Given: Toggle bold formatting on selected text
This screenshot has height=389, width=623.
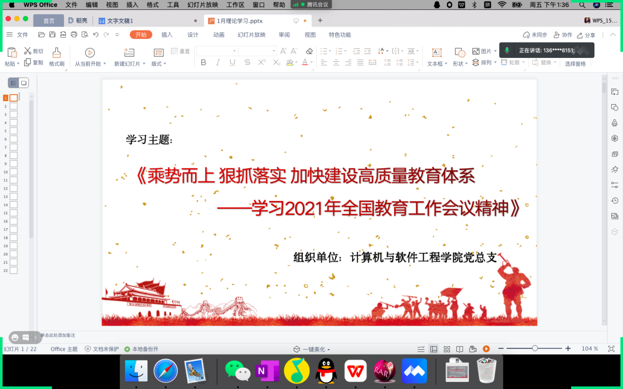Looking at the screenshot, I should click(x=204, y=62).
